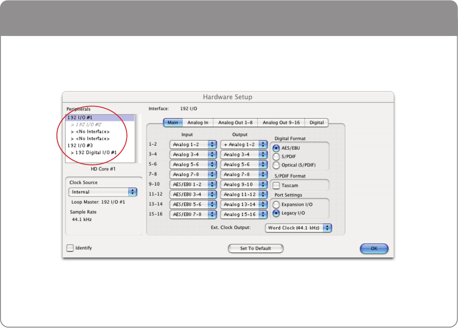
Task: Click the Set To Default button
Action: (x=255, y=248)
